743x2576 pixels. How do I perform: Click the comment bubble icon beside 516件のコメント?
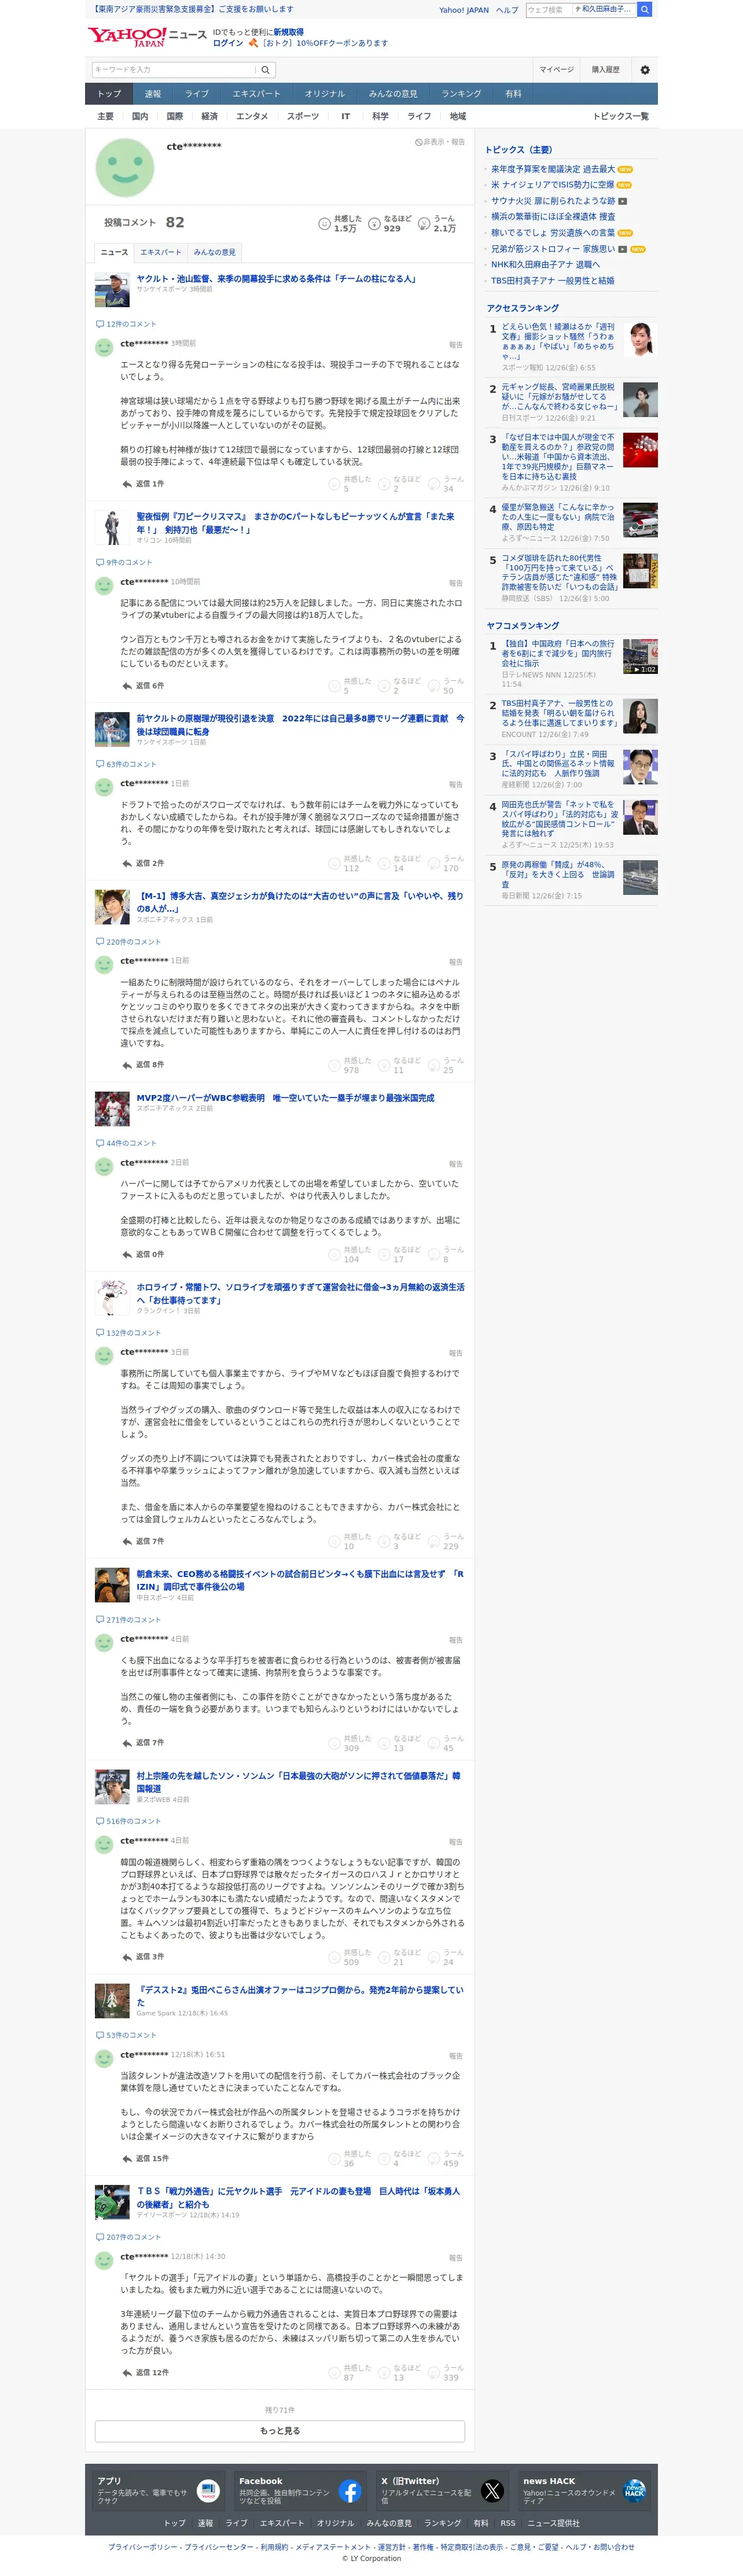(x=100, y=1821)
